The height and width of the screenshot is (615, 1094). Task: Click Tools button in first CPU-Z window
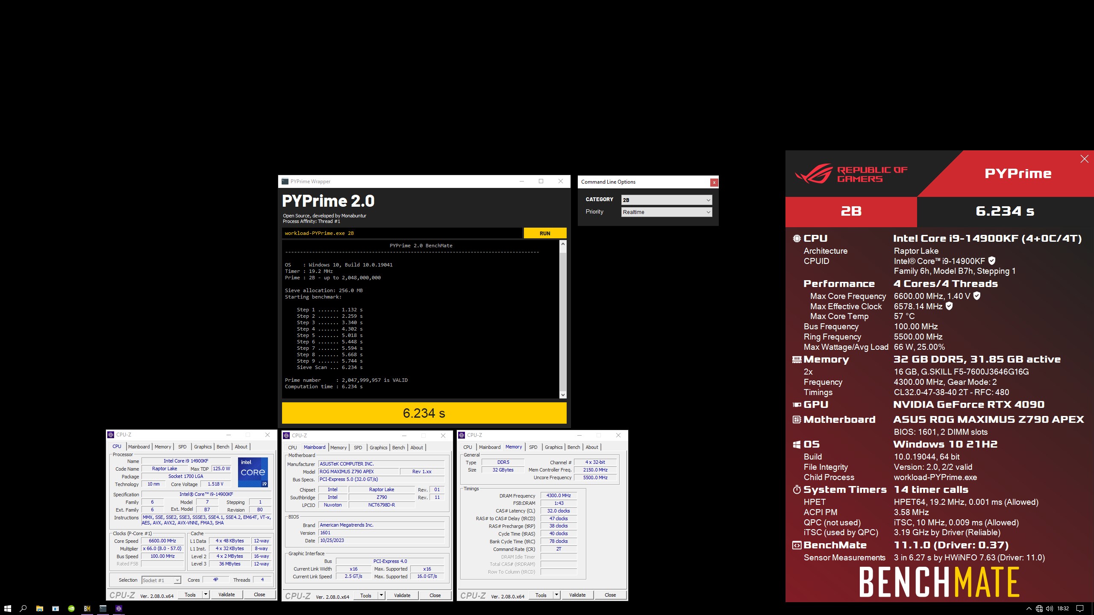(190, 594)
